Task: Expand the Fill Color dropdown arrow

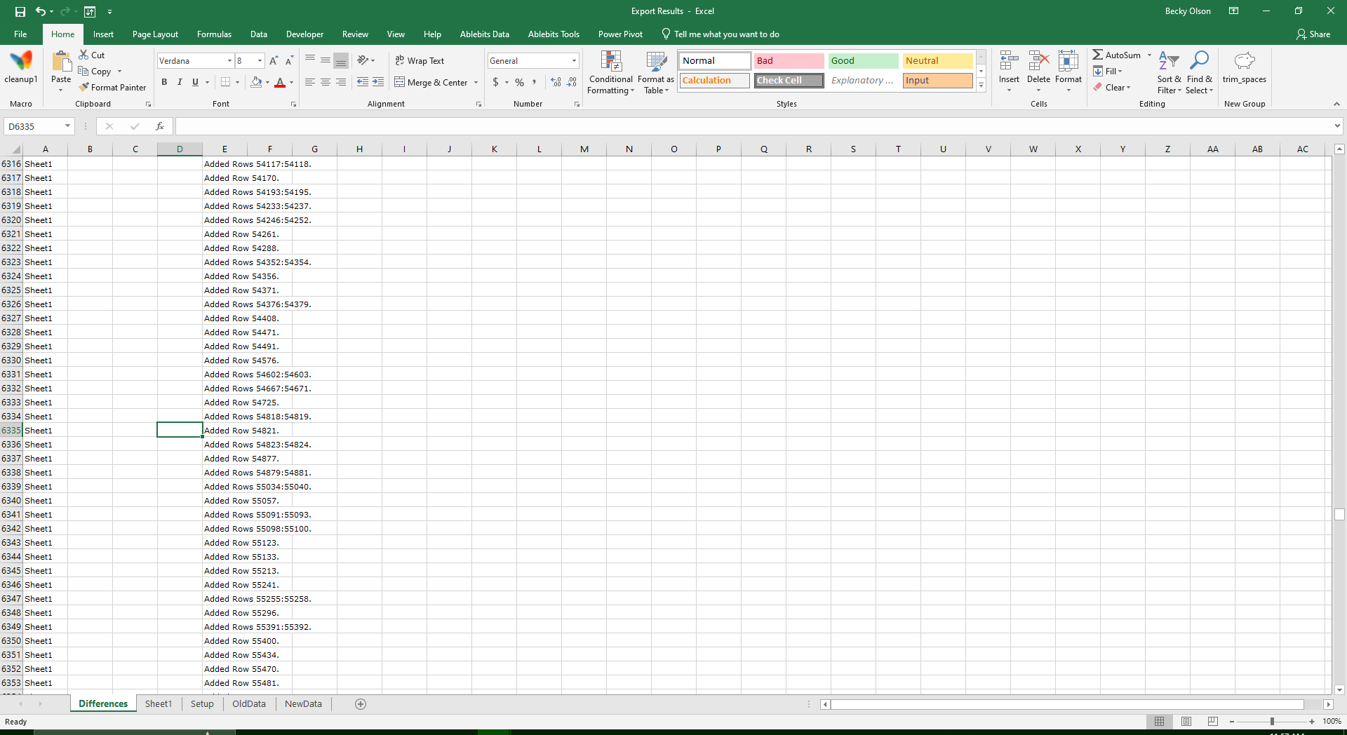Action: 267,82
